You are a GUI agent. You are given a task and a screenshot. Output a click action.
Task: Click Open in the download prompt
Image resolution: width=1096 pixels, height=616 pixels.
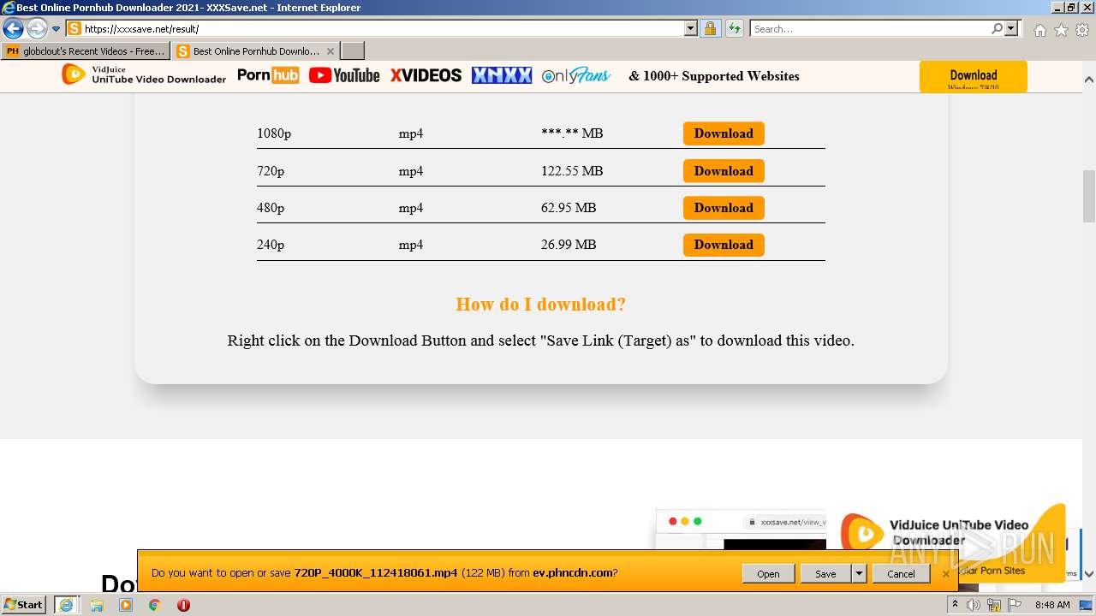pyautogui.click(x=768, y=574)
